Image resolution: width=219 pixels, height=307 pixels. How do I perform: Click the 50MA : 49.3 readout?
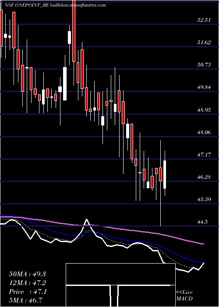(27, 274)
